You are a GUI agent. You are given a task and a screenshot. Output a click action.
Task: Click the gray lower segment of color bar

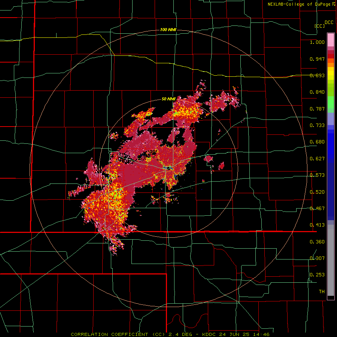click(331, 260)
